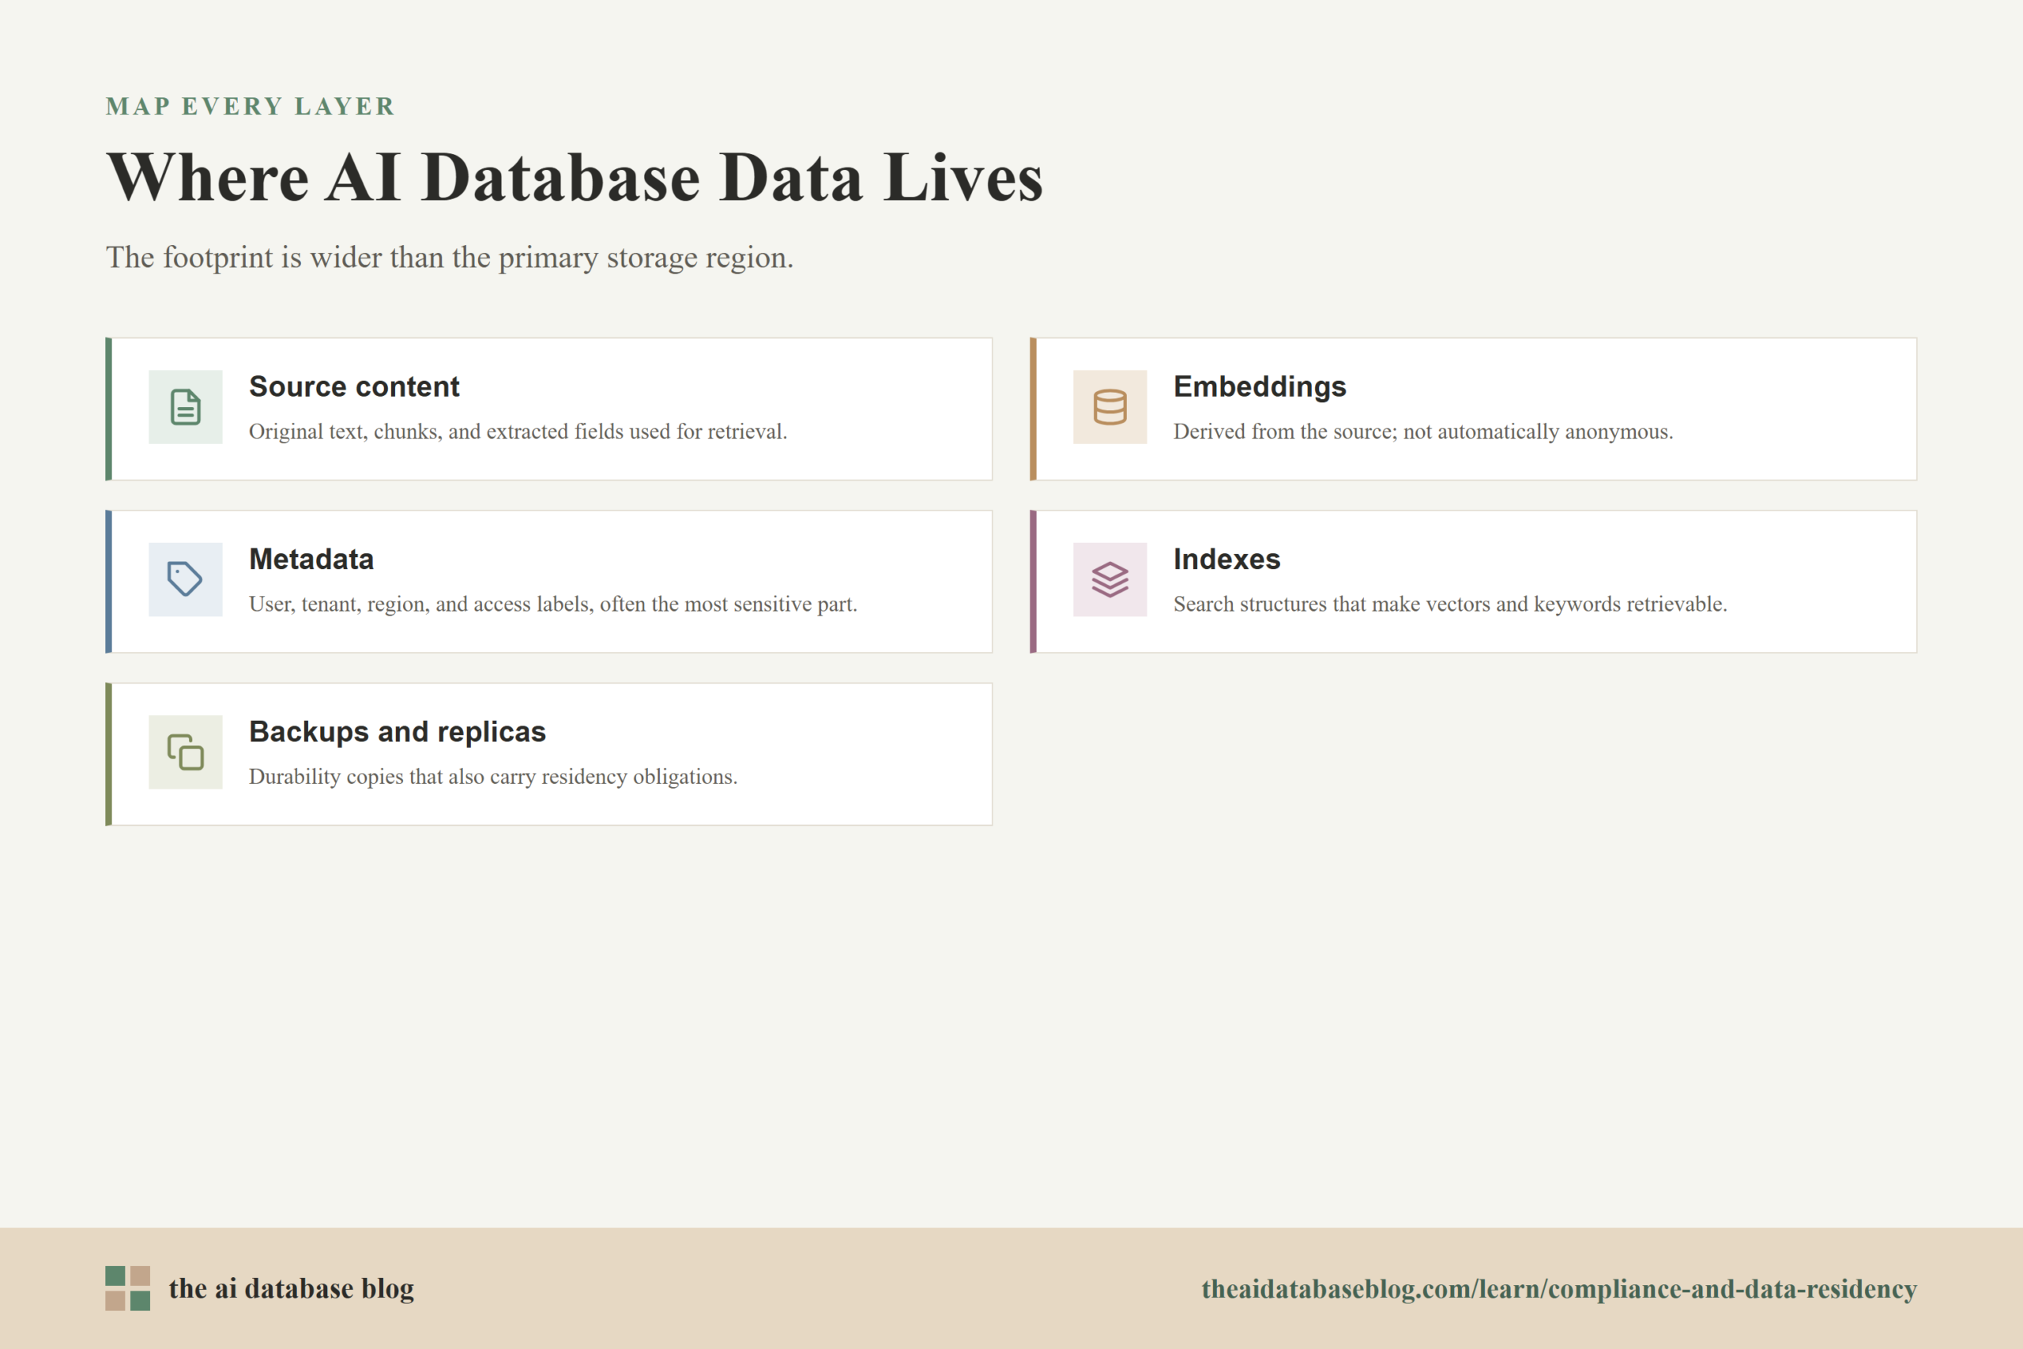The image size is (2023, 1349).
Task: Click the tag icon beside Metadata
Action: click(185, 579)
